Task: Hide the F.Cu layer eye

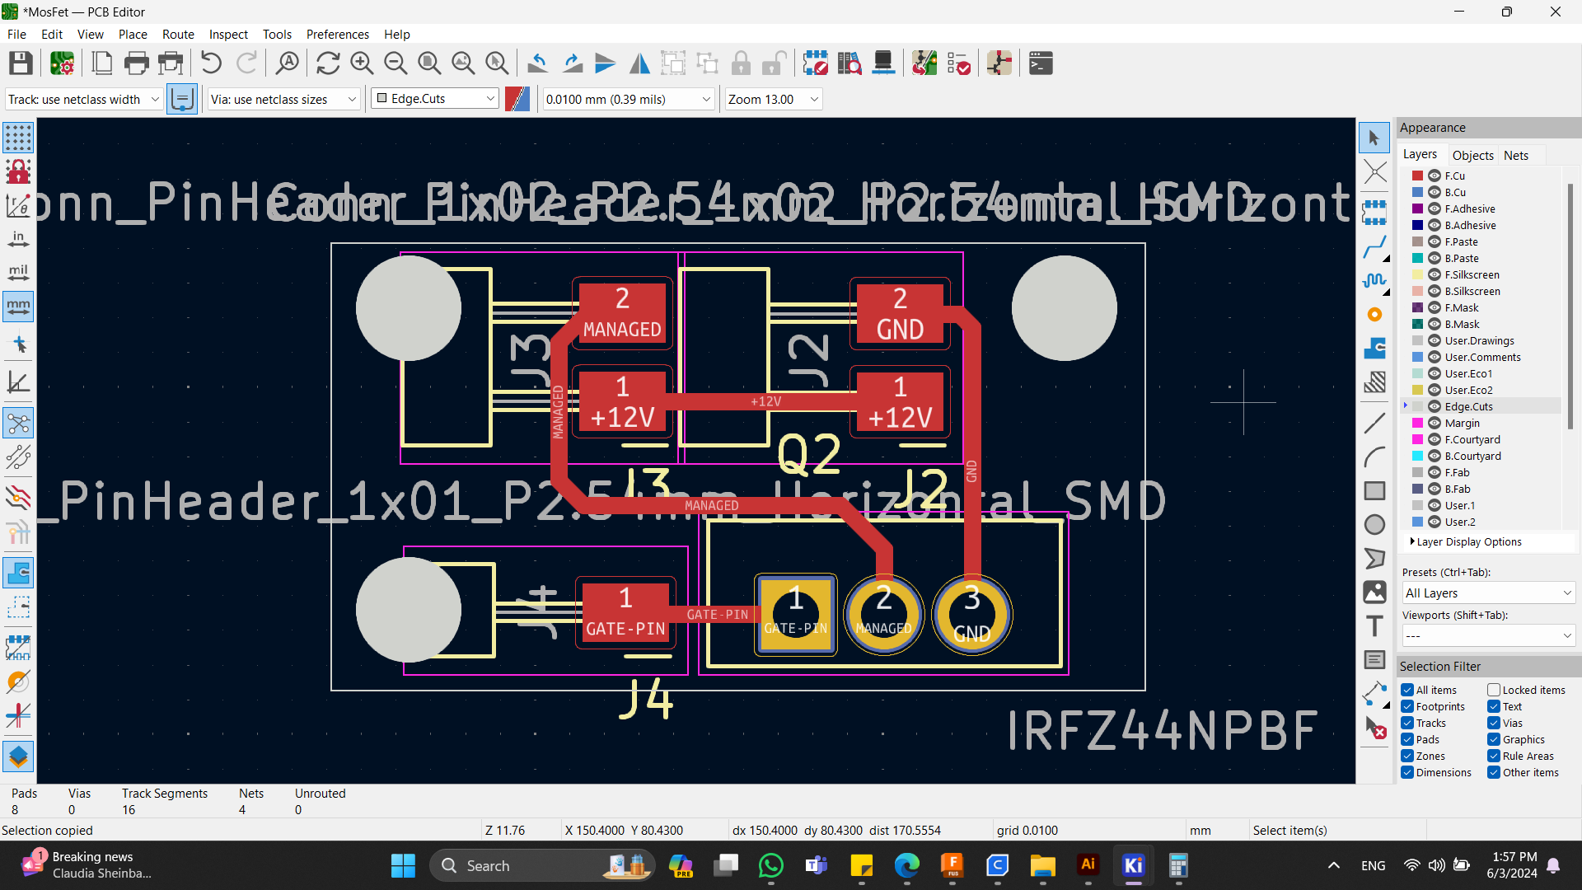Action: click(1435, 176)
